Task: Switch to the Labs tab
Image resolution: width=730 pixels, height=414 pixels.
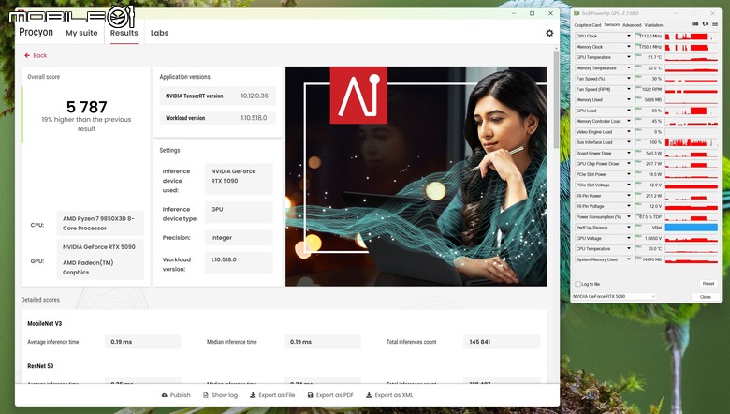Action: pos(159,33)
